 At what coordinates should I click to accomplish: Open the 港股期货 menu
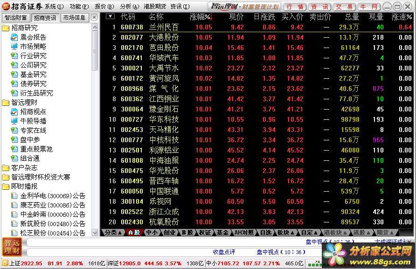point(155,7)
